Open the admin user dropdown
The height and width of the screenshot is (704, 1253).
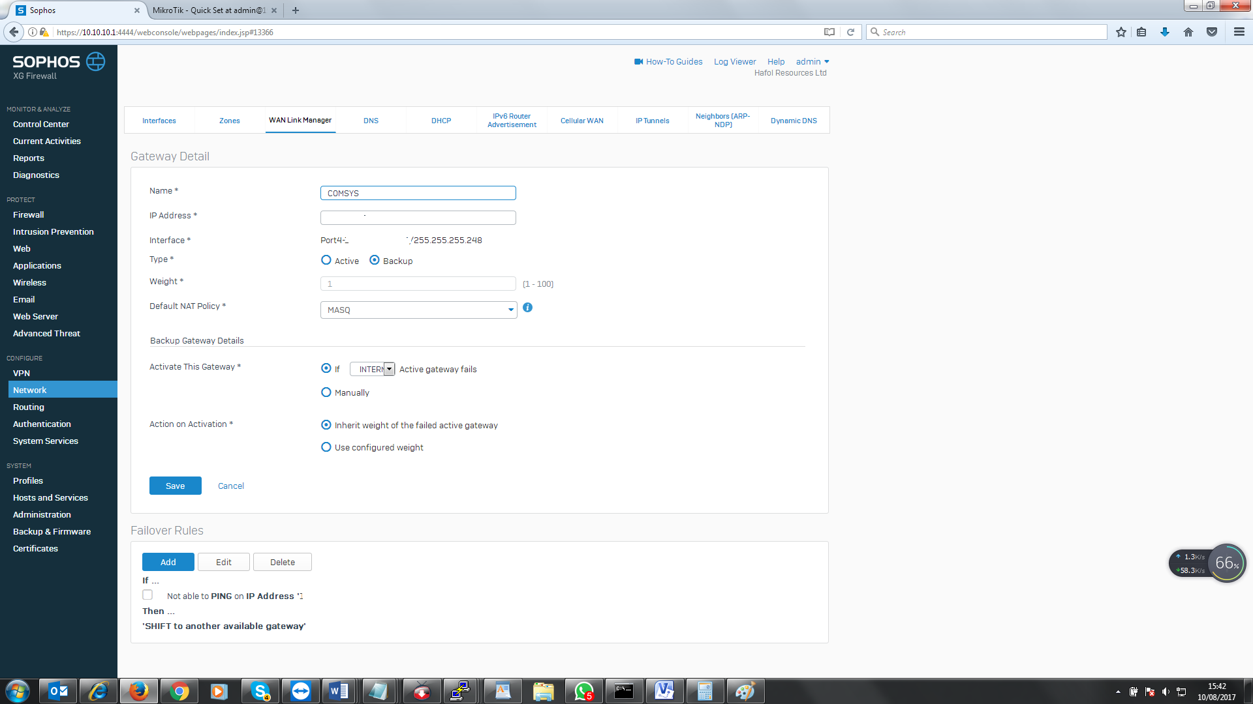pos(812,62)
